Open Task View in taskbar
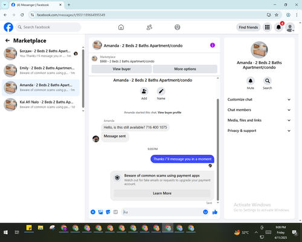Viewport: 302px width, 242px height. (17, 232)
